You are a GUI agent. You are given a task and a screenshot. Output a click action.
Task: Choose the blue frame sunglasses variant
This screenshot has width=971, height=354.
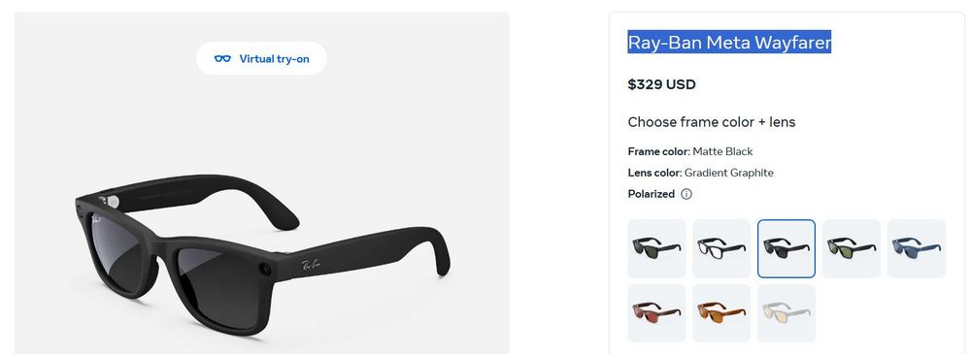(x=917, y=248)
